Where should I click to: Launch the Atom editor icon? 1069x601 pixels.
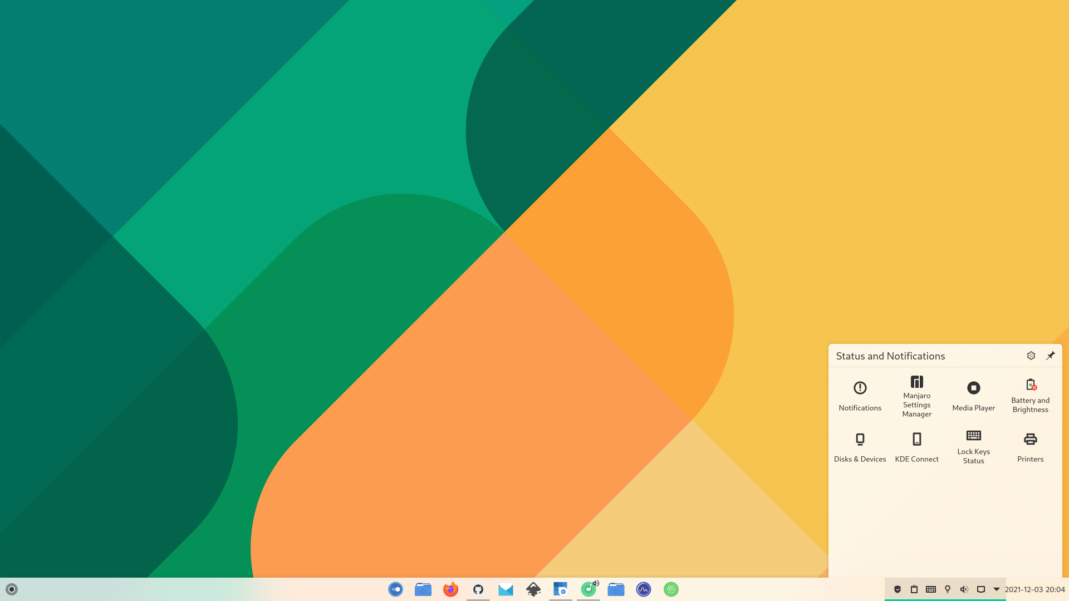pyautogui.click(x=671, y=589)
